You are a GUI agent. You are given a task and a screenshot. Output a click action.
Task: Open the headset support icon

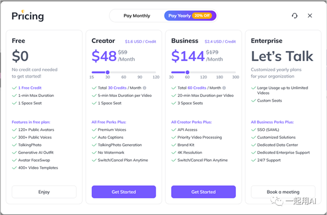tap(295, 16)
